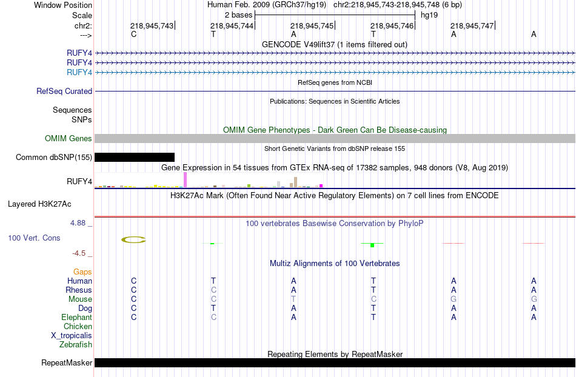Click the T in the Mouse alignment row
The width and height of the screenshot is (576, 377).
[293, 299]
